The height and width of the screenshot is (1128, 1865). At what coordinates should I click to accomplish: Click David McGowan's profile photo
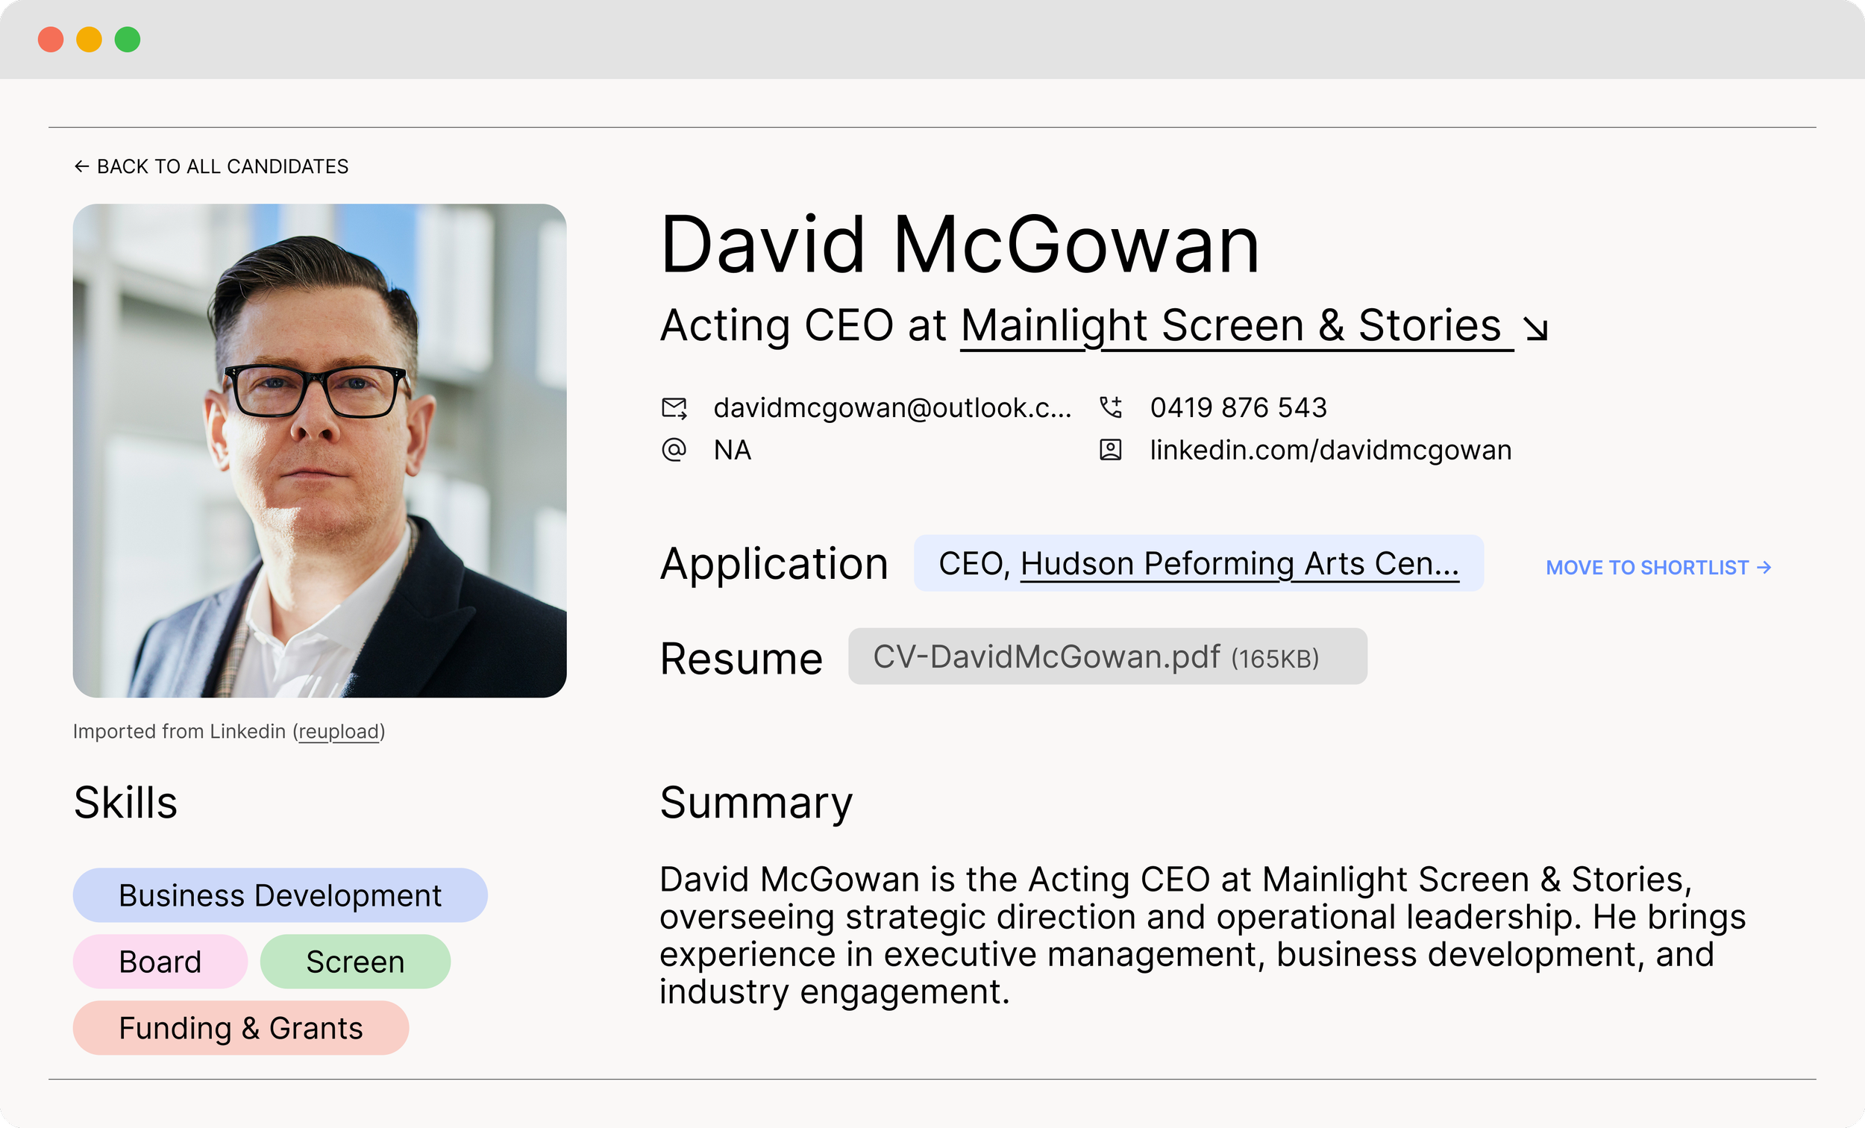pyautogui.click(x=319, y=451)
